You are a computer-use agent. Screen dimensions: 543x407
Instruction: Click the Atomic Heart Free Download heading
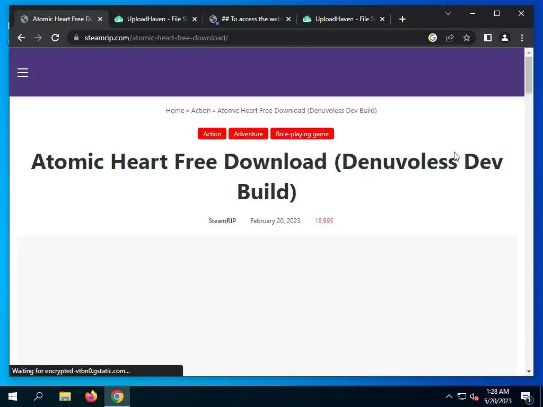(267, 176)
